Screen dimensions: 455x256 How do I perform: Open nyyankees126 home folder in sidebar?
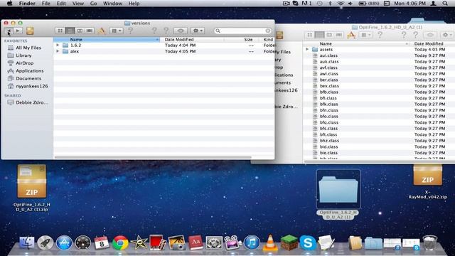[x=31, y=86]
